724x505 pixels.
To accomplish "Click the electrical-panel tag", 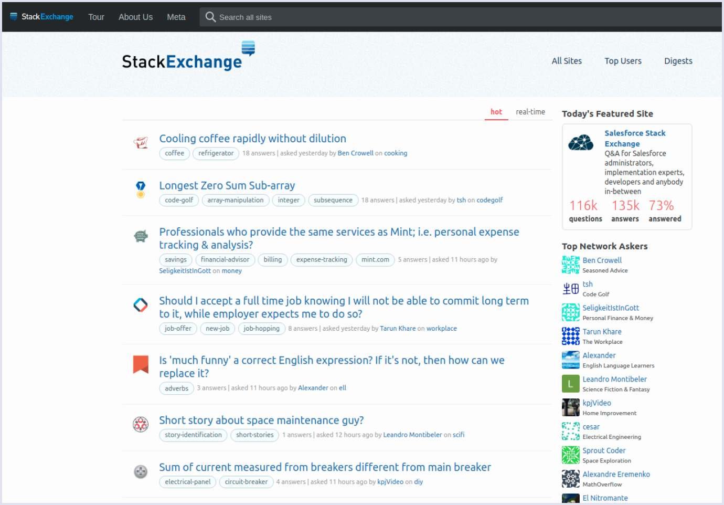I will click(x=187, y=482).
